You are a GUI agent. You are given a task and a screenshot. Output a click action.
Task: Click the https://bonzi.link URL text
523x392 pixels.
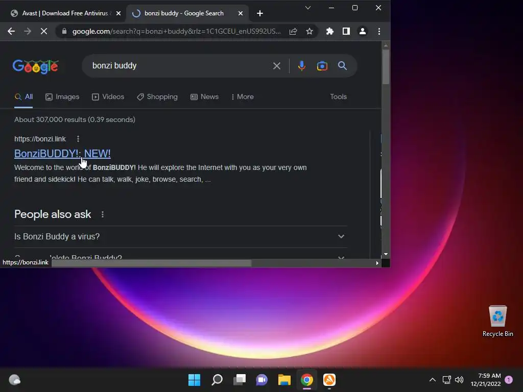pyautogui.click(x=40, y=139)
